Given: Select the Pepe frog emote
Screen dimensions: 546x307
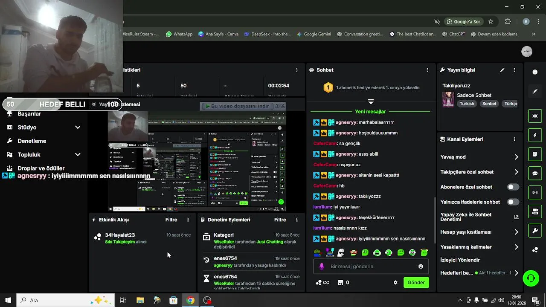Looking at the screenshot, I should click(317, 252).
